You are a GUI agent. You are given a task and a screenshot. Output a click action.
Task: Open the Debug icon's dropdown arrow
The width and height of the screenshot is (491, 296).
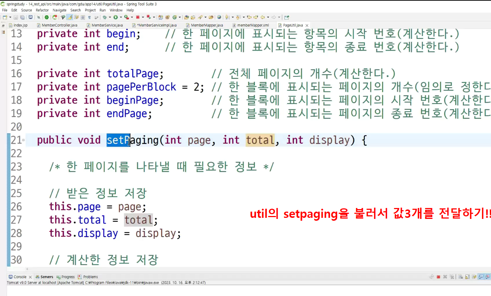[x=110, y=17]
